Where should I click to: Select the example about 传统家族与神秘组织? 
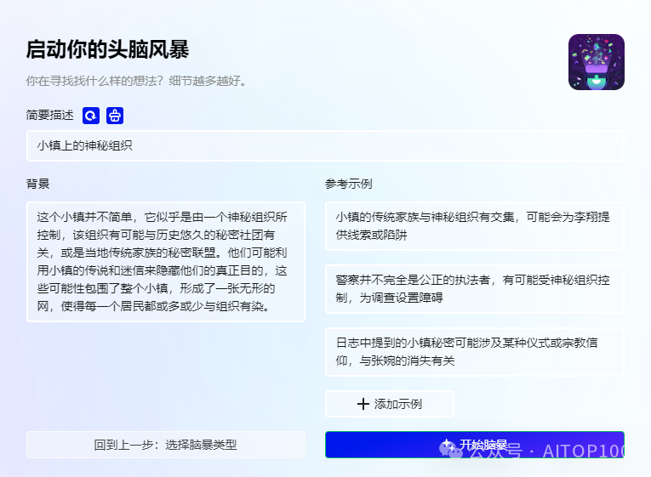pyautogui.click(x=475, y=226)
